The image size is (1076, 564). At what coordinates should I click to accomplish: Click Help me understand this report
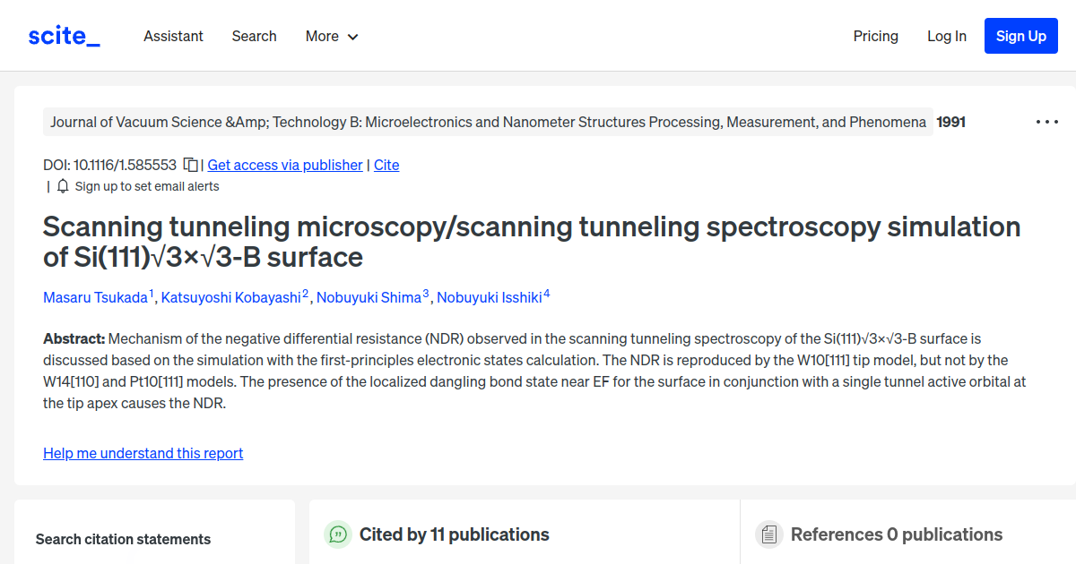(x=143, y=453)
